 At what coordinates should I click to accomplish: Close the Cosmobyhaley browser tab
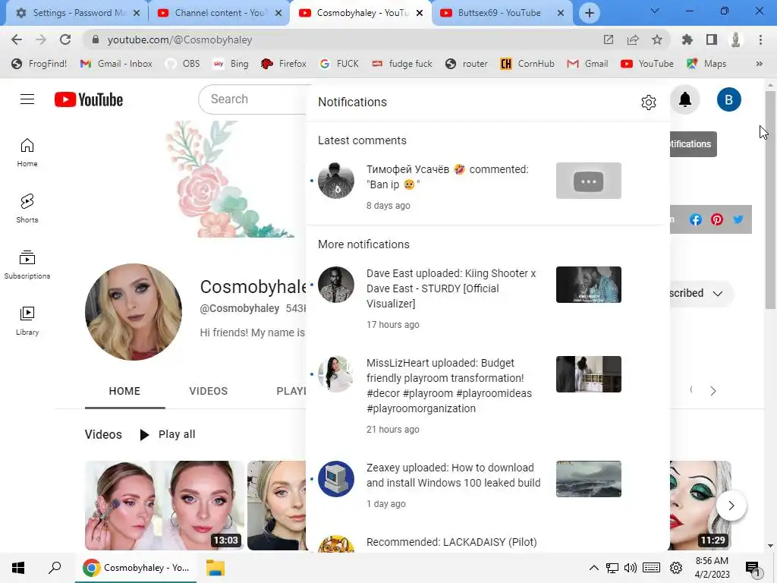(420, 13)
